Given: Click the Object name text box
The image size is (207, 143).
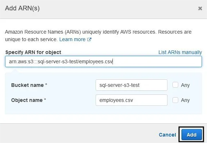Looking at the screenshot, I should point(132,100).
